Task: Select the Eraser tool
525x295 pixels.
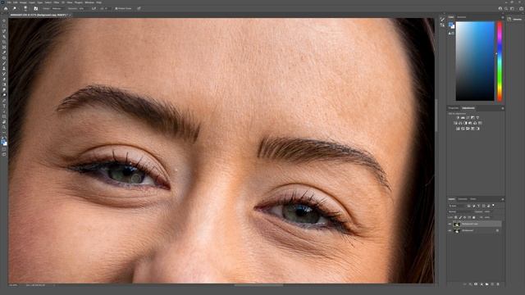Action: pos(4,79)
